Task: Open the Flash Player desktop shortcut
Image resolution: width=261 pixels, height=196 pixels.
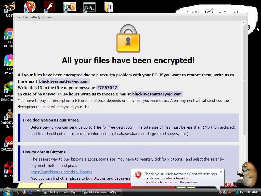Action: click(x=49, y=7)
